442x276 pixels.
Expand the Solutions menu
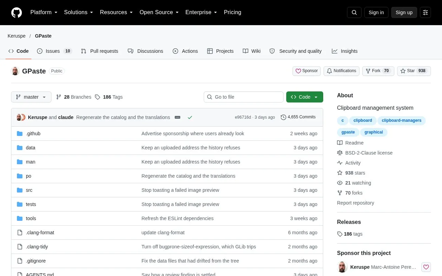pyautogui.click(x=79, y=12)
